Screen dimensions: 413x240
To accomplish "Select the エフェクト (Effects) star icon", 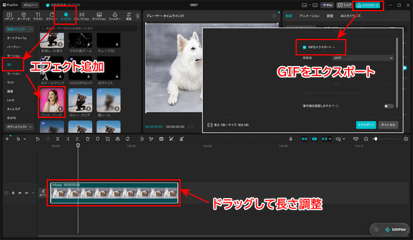I will click(66, 16).
